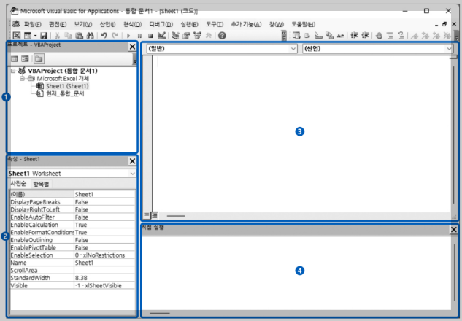Click the Uncomment Block icon

(401, 36)
